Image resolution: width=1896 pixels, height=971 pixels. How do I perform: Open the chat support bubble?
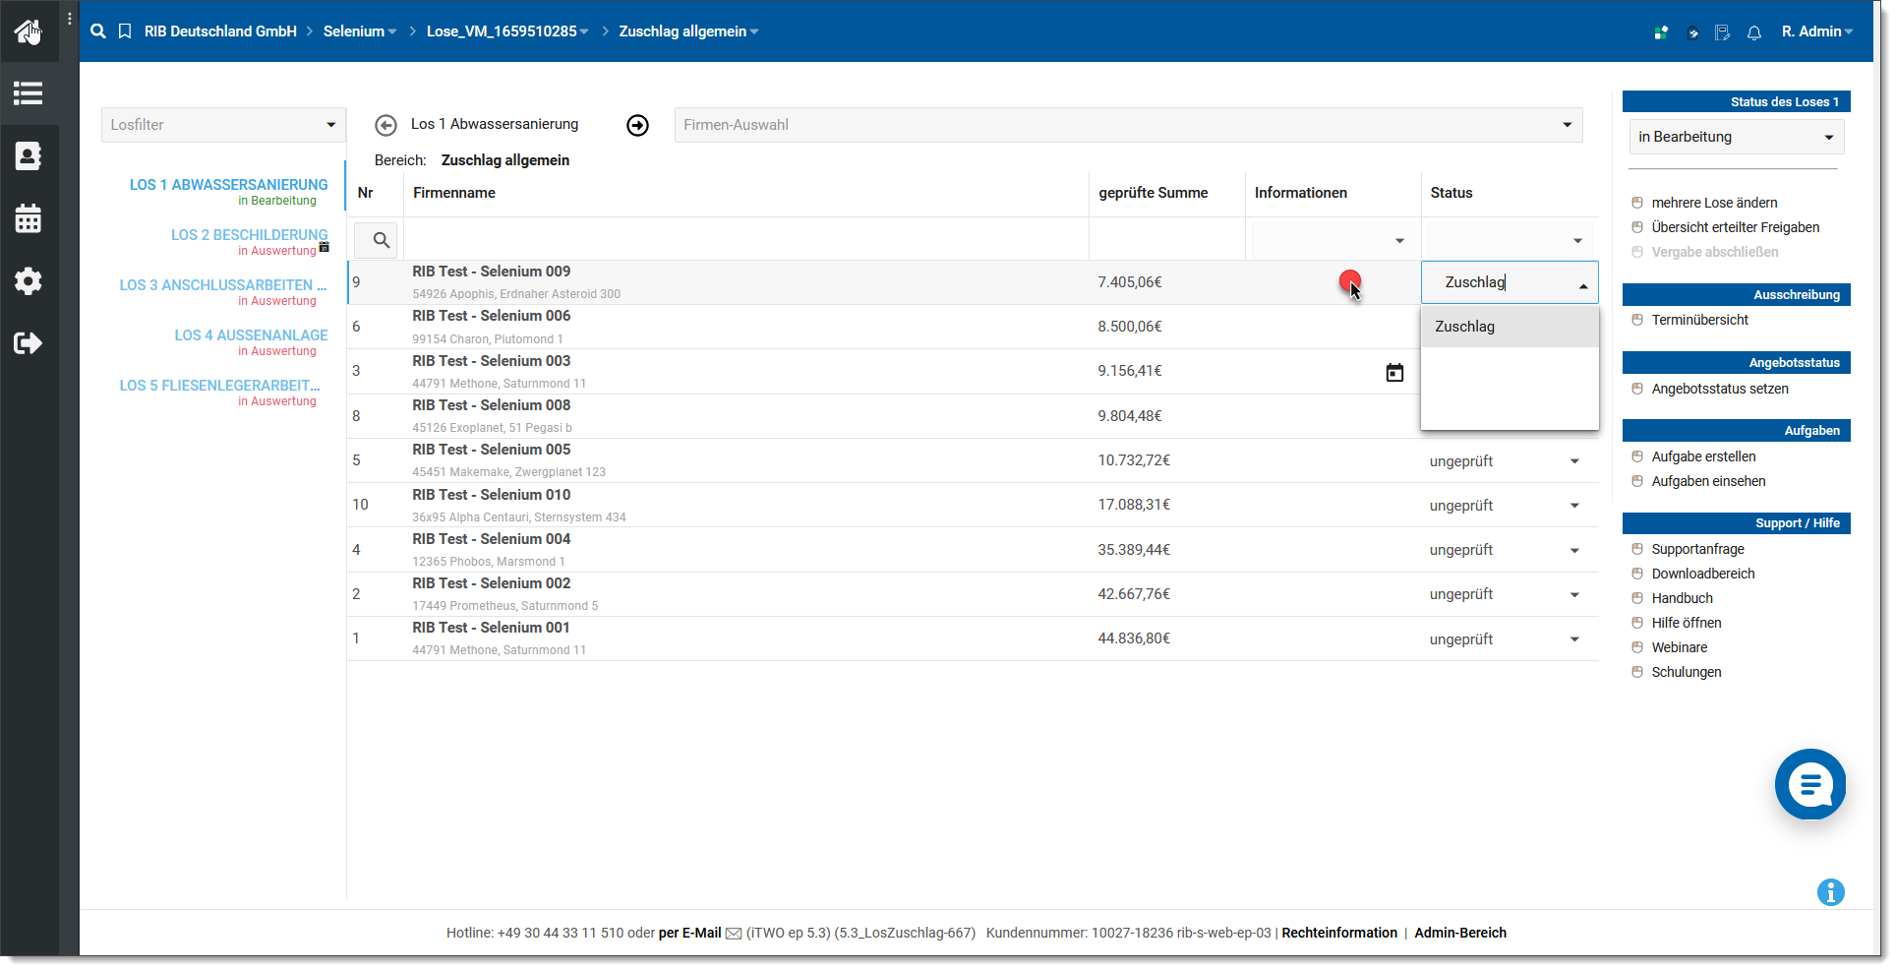(x=1809, y=784)
